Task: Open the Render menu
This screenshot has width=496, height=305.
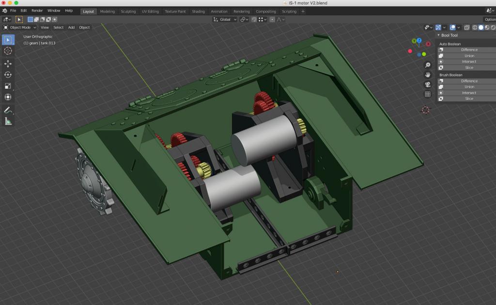Action: [37, 11]
